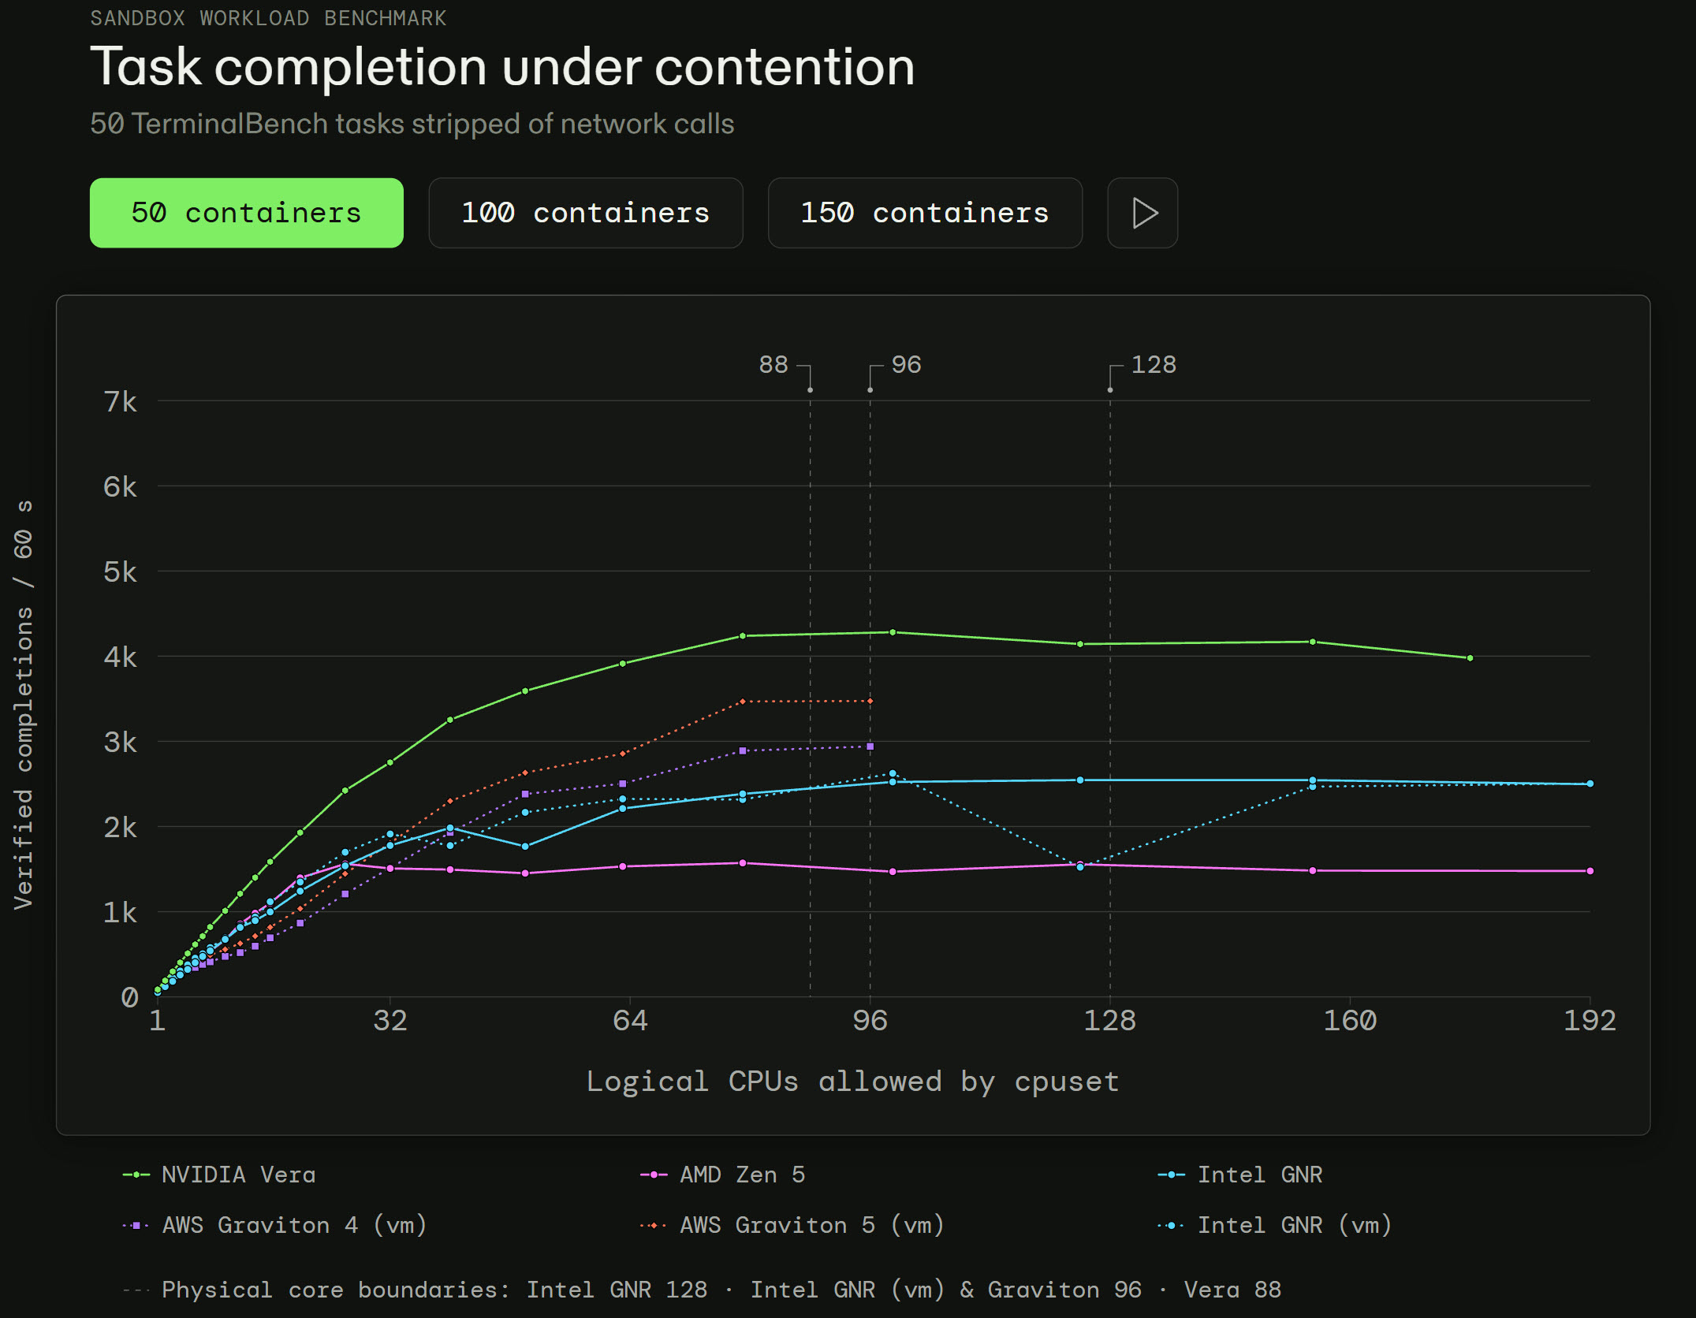The width and height of the screenshot is (1696, 1318).
Task: Click the '1k' y-axis label
Action: pyautogui.click(x=120, y=913)
